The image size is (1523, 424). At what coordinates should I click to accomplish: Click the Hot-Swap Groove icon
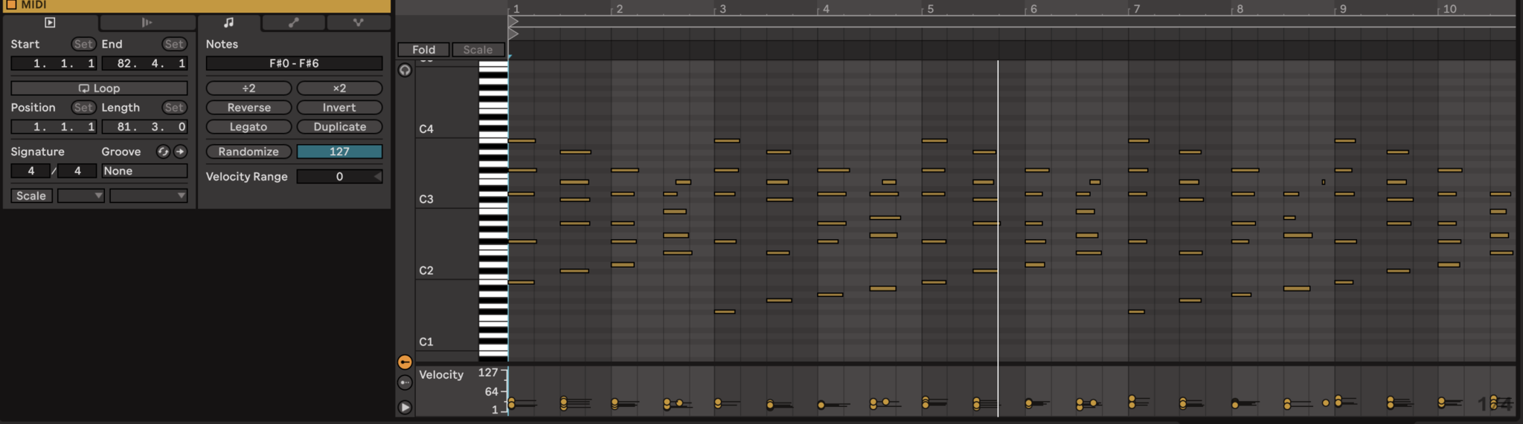pos(163,151)
